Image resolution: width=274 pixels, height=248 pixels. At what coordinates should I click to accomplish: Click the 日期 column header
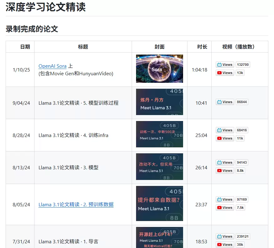click(25, 47)
